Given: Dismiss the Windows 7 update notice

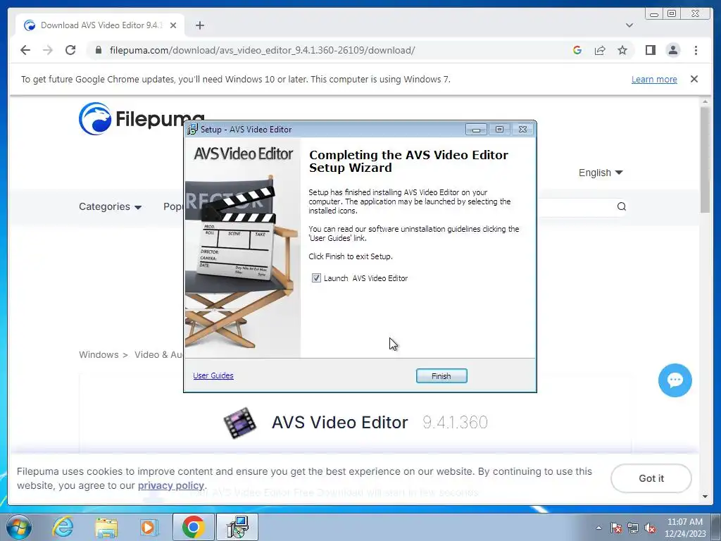Looking at the screenshot, I should 694,79.
